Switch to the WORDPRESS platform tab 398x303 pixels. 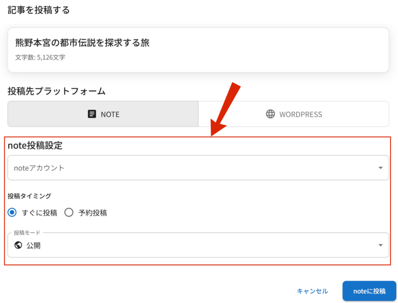[x=294, y=114]
